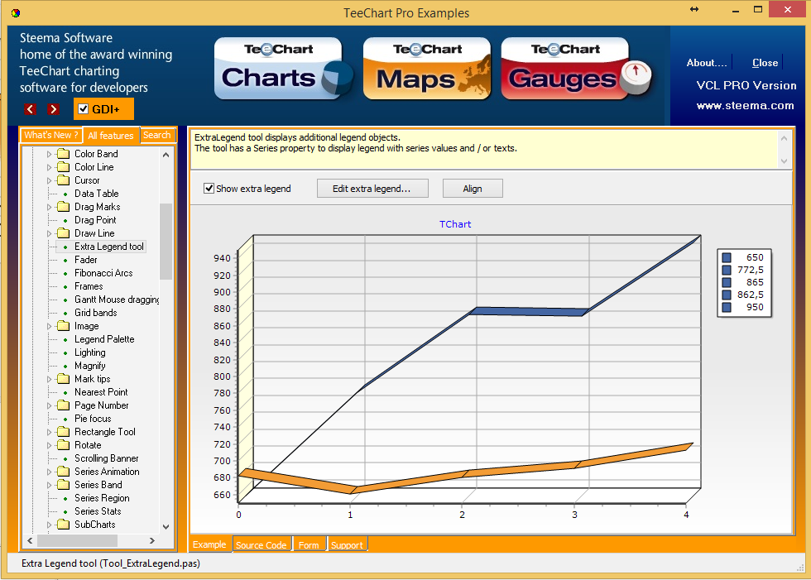Viewport: 811px width, 580px height.
Task: Go to next example with red right arrow
Action: point(53,109)
